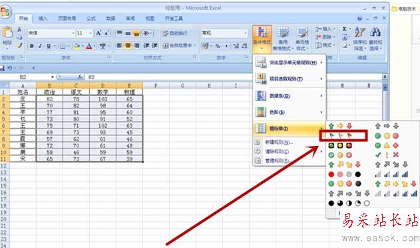Click the text Orientation icon

(147, 33)
